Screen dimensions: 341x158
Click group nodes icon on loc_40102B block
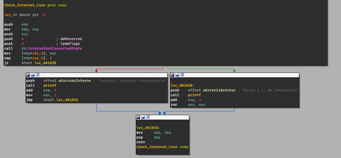182,75
